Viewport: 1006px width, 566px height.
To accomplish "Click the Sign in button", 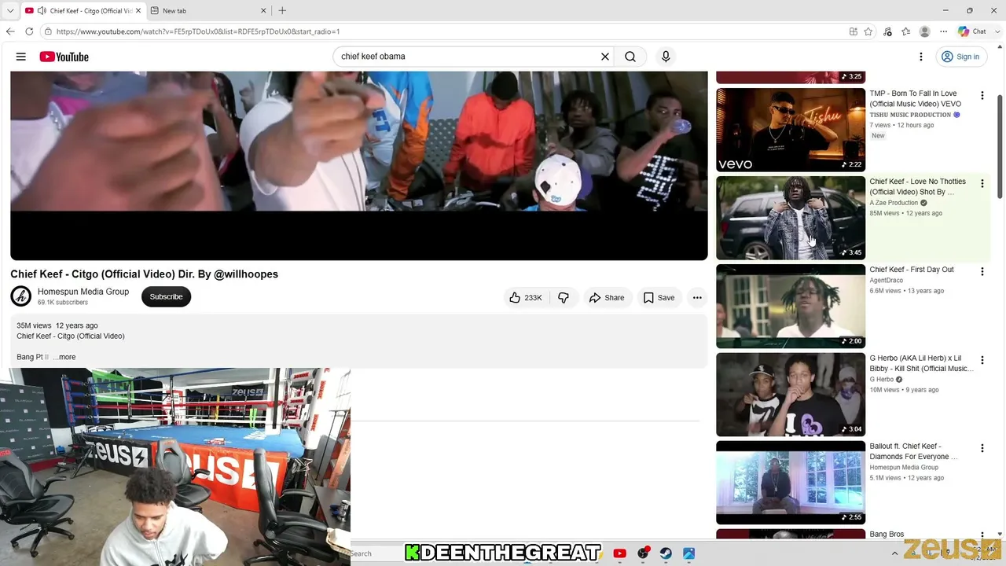I will [960, 57].
